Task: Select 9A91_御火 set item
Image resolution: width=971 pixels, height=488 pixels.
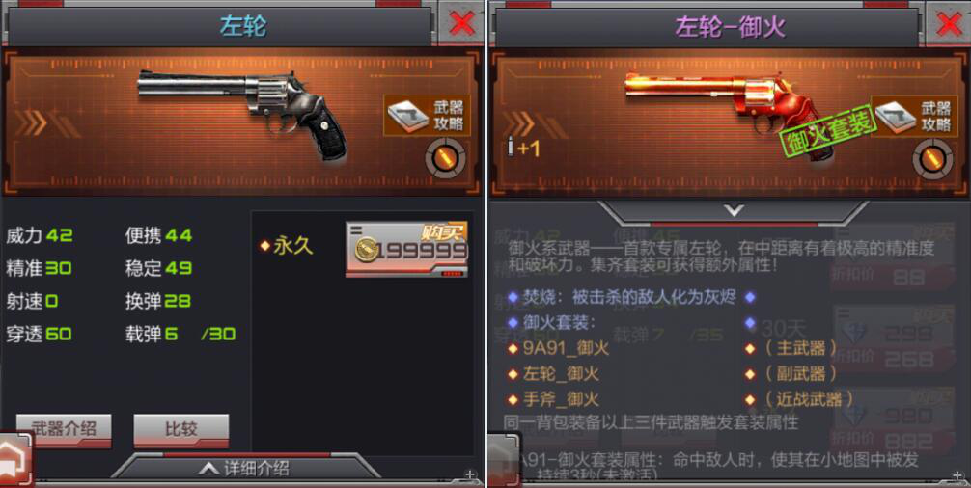Action: point(559,348)
